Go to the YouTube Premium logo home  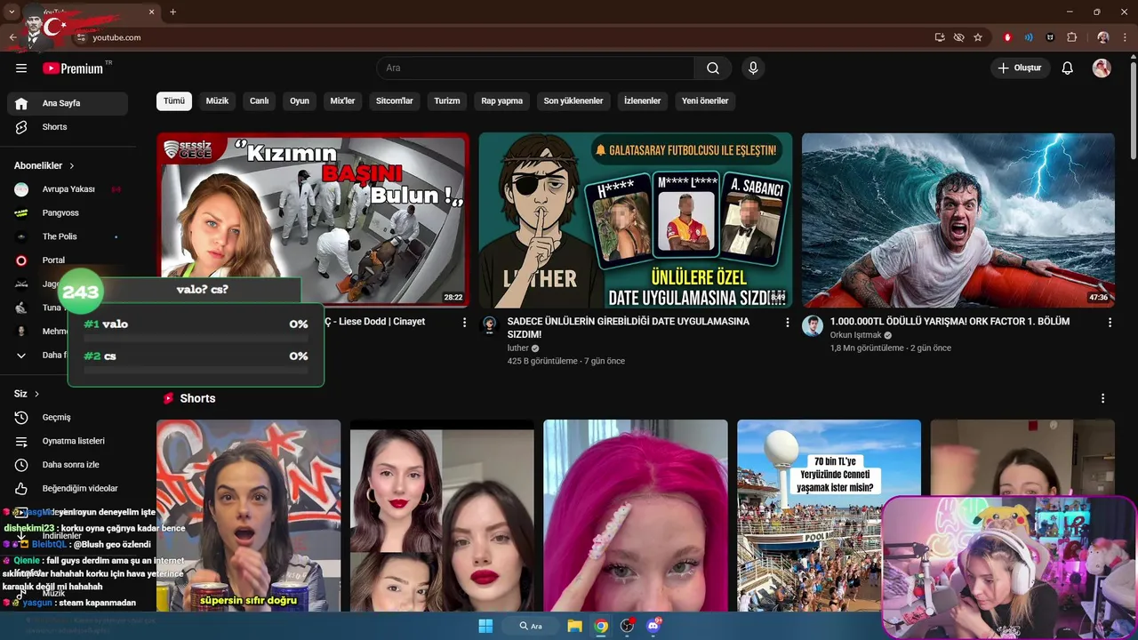coord(74,68)
